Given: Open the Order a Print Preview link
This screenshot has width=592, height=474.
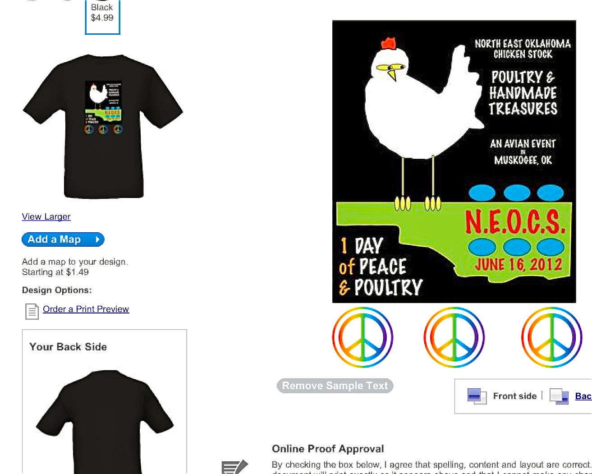Looking at the screenshot, I should point(86,309).
